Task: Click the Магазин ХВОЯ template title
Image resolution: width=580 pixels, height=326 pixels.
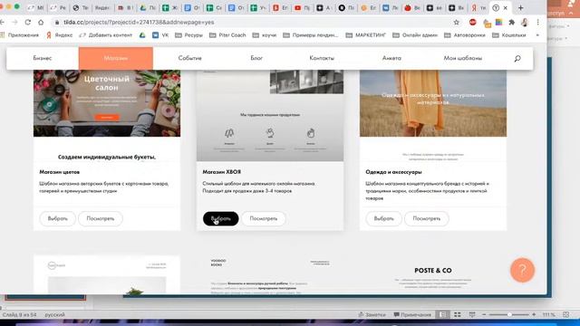Action: pos(221,172)
